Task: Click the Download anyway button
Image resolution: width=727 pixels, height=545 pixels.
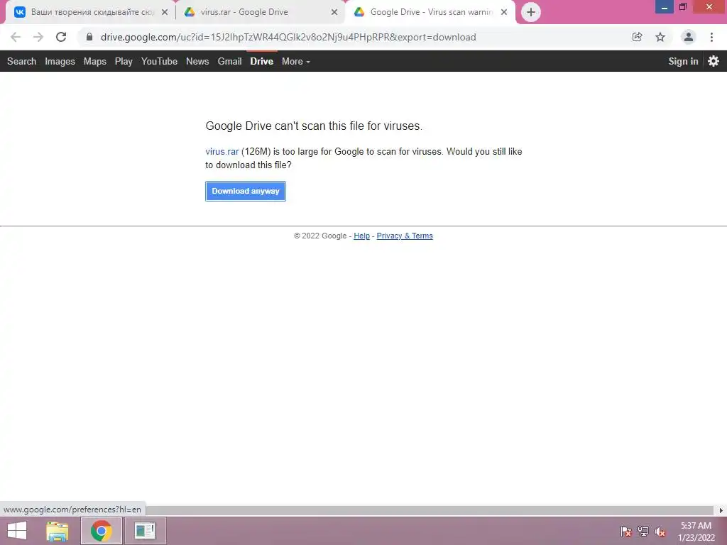Action: (245, 191)
